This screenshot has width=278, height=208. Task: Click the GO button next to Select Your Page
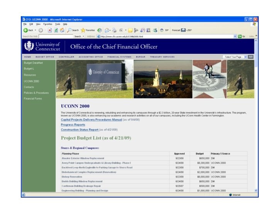coord(251,57)
